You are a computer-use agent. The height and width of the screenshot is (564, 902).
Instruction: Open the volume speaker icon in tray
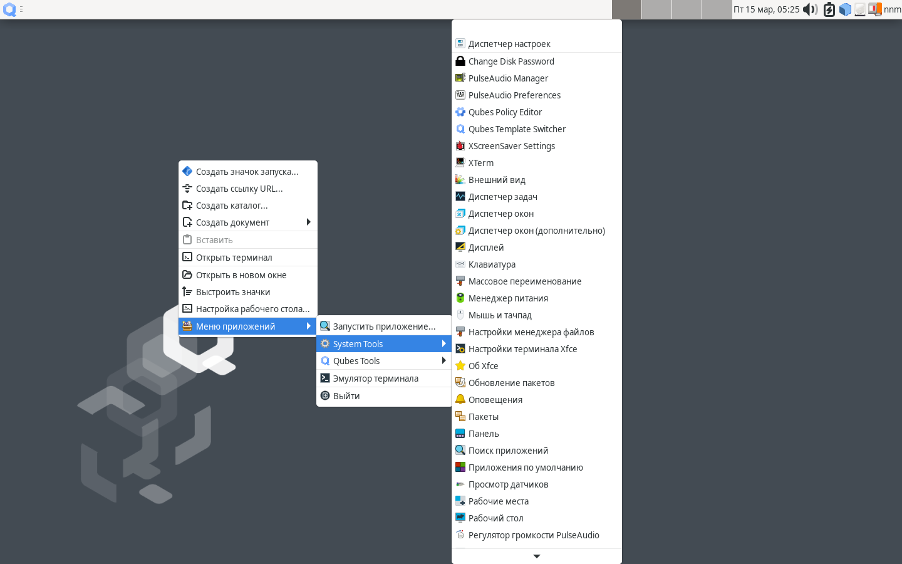pos(810,9)
